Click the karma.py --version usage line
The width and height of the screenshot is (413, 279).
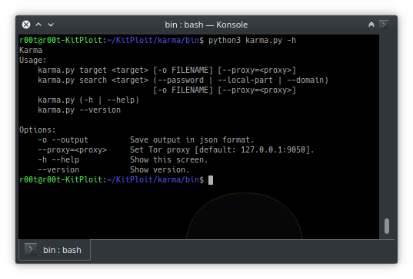click(79, 110)
